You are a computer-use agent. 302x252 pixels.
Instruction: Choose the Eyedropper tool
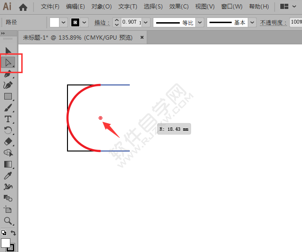8,176
